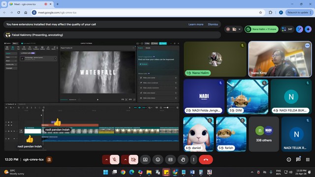This screenshot has height=177, width=315.
Task: Select the Nana Halim participant tile
Action: click(215, 59)
